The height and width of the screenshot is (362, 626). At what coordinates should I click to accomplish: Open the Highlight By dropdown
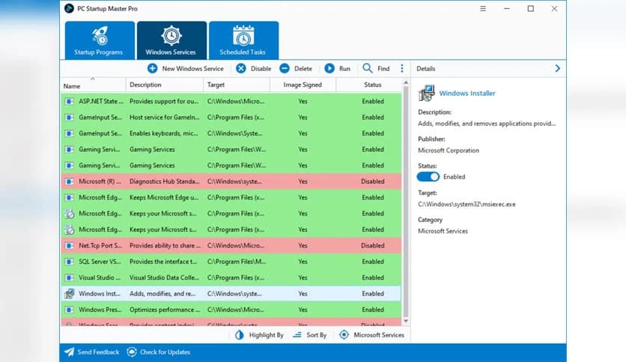coord(259,335)
